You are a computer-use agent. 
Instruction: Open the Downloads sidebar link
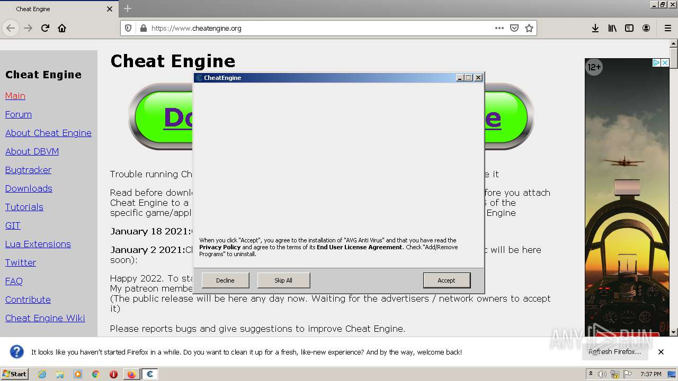coord(29,188)
